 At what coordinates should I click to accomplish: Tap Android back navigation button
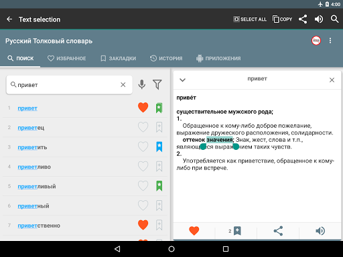(x=117, y=249)
